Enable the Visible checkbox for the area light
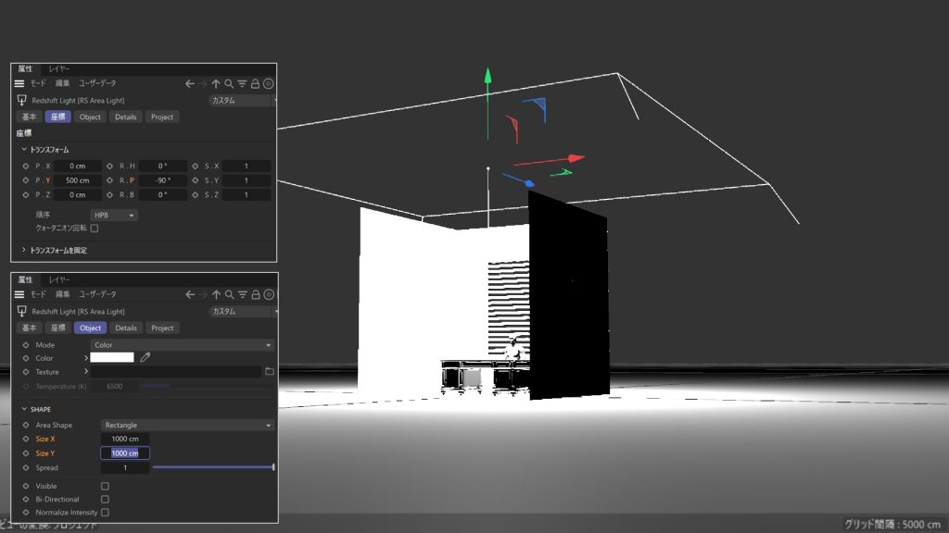 pyautogui.click(x=105, y=485)
